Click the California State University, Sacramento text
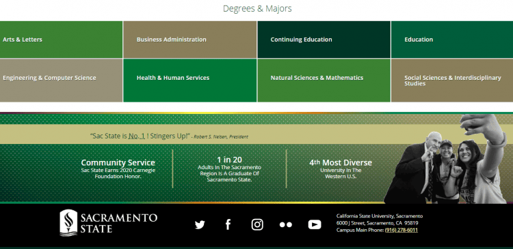This screenshot has width=513, height=249. coord(380,216)
